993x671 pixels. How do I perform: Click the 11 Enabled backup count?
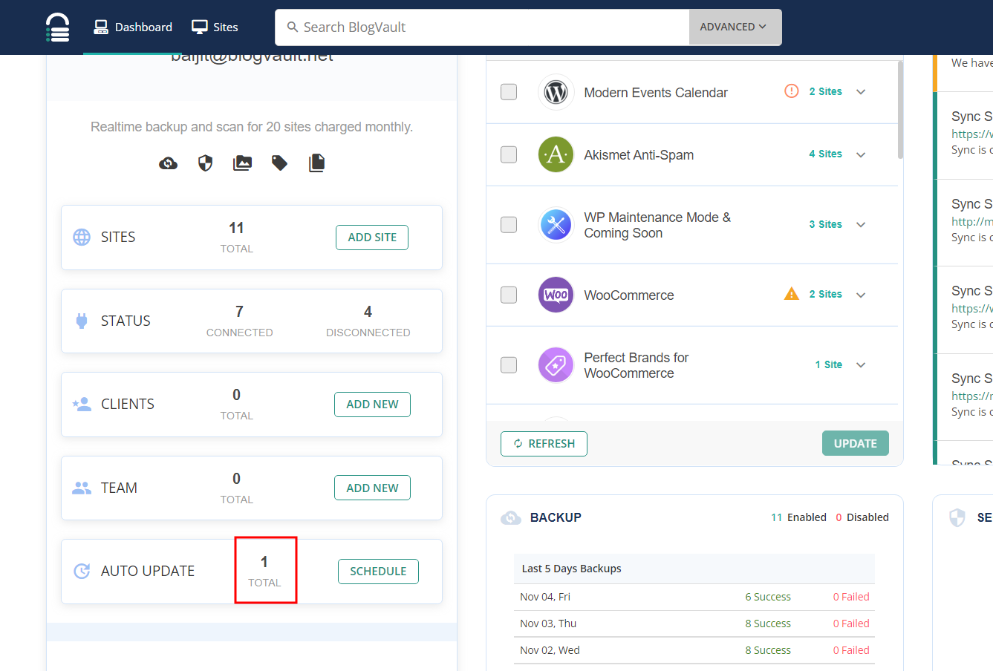[798, 517]
